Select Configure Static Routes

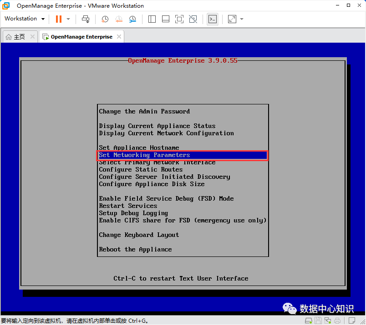(141, 169)
